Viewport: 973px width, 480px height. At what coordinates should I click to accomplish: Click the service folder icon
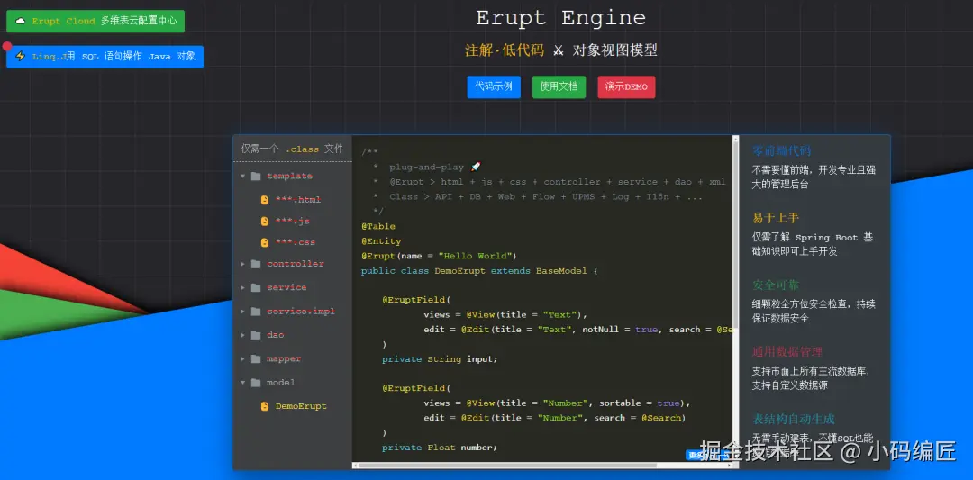256,288
